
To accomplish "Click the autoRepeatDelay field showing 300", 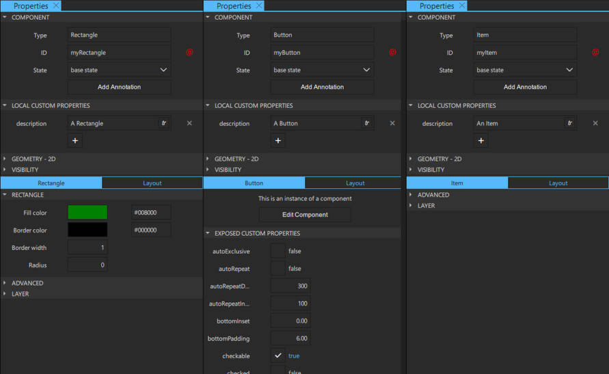I will [x=290, y=286].
